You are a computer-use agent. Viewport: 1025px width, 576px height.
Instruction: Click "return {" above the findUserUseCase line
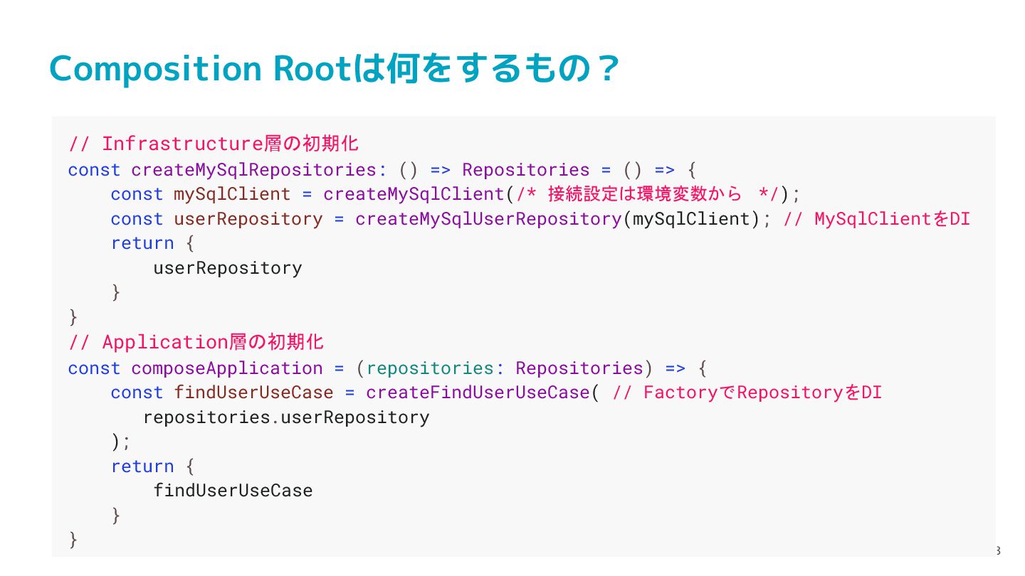pos(152,466)
